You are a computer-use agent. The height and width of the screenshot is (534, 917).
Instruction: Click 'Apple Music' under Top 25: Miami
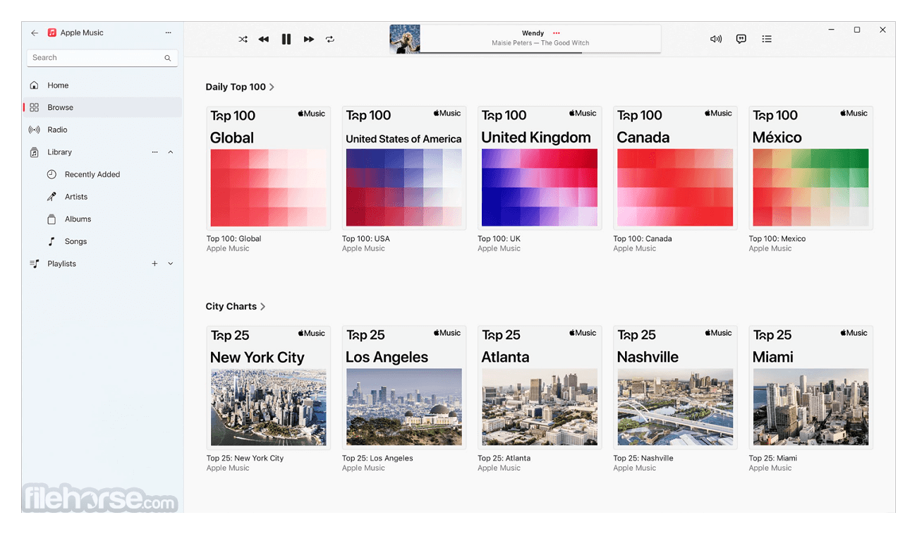pos(770,468)
